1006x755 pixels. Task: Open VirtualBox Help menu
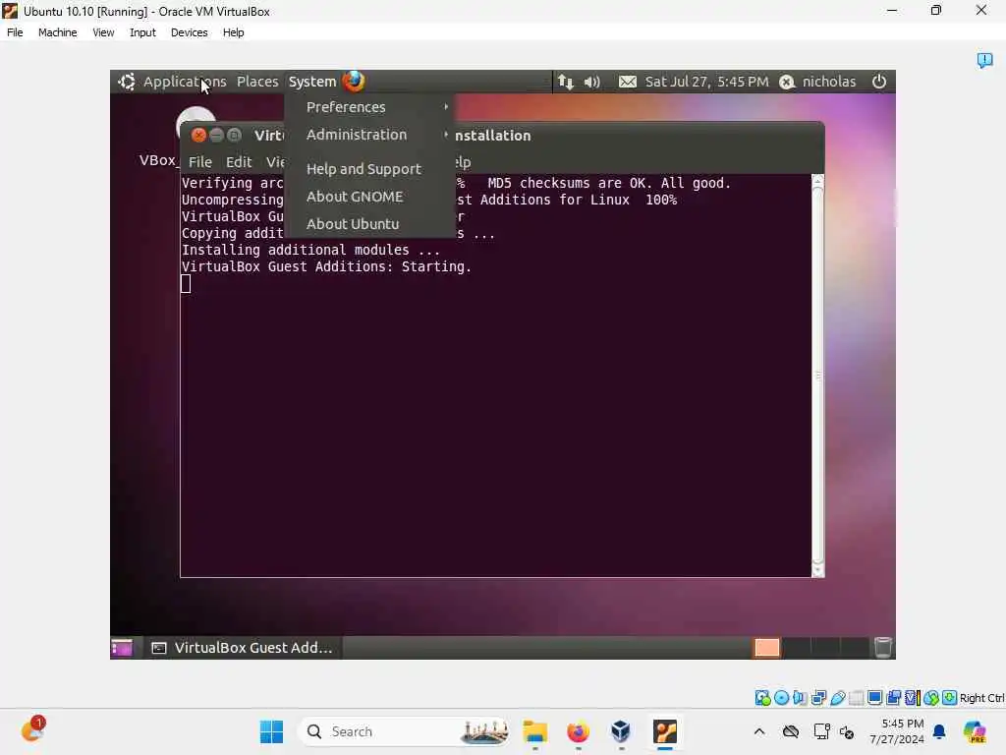click(x=234, y=32)
